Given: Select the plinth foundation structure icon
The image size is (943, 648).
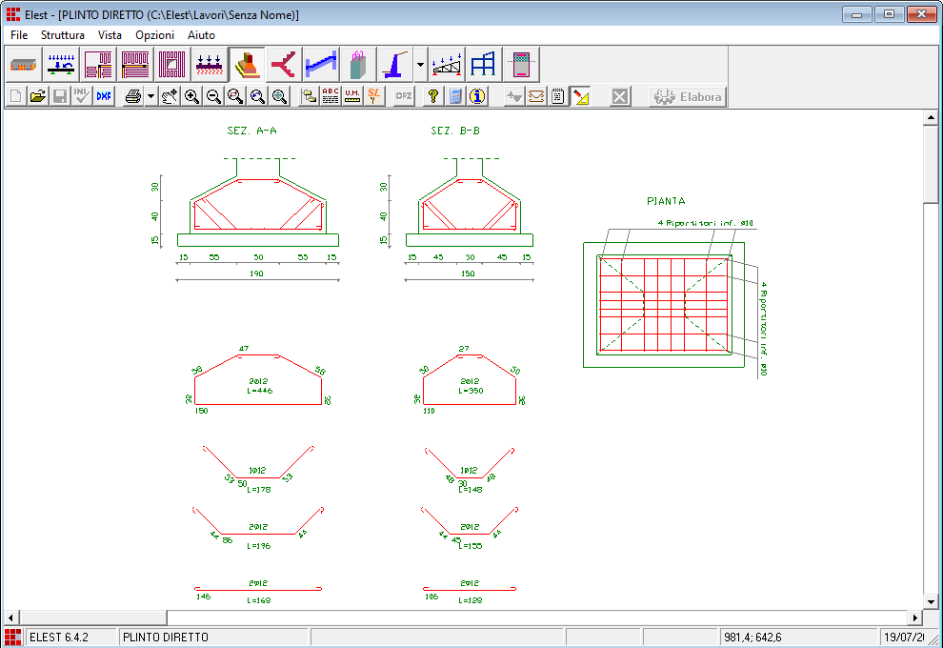Looking at the screenshot, I should (247, 65).
